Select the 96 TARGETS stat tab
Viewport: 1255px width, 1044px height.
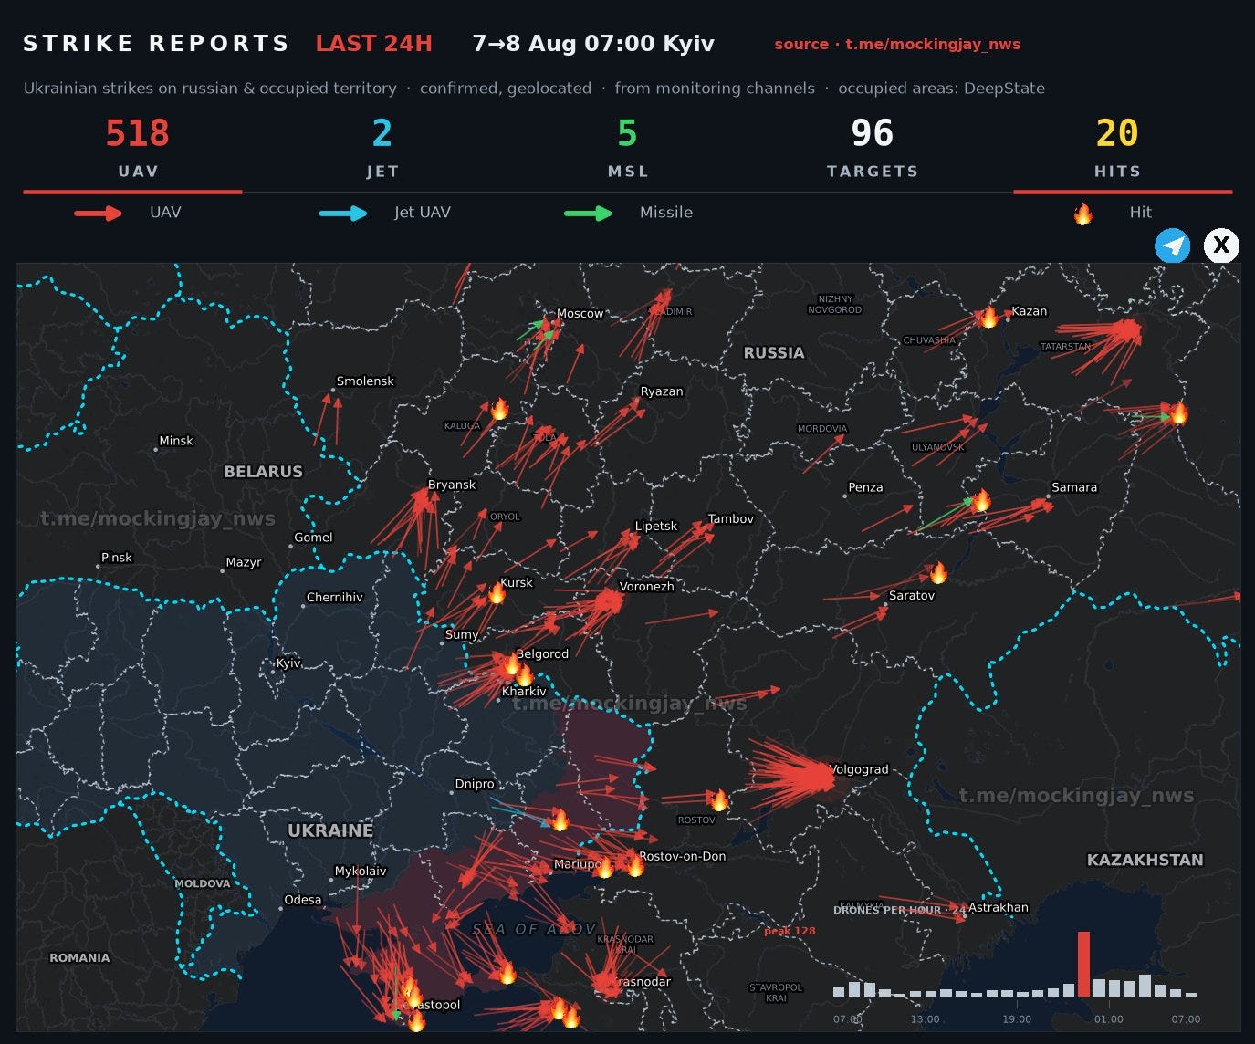[873, 147]
